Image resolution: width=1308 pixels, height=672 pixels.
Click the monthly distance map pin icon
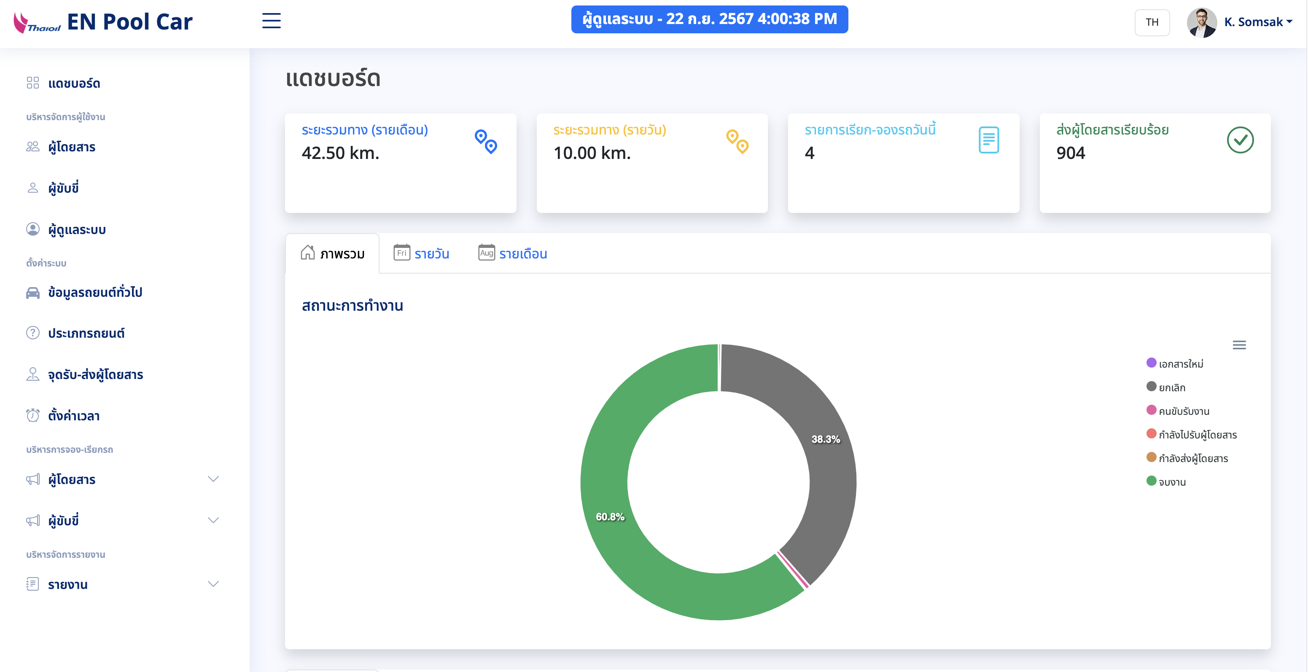coord(486,142)
